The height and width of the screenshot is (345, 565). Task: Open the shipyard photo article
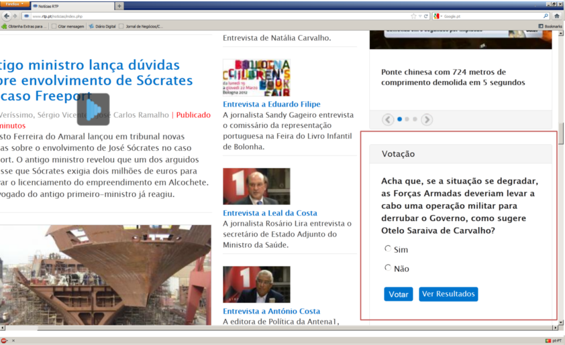point(105,275)
